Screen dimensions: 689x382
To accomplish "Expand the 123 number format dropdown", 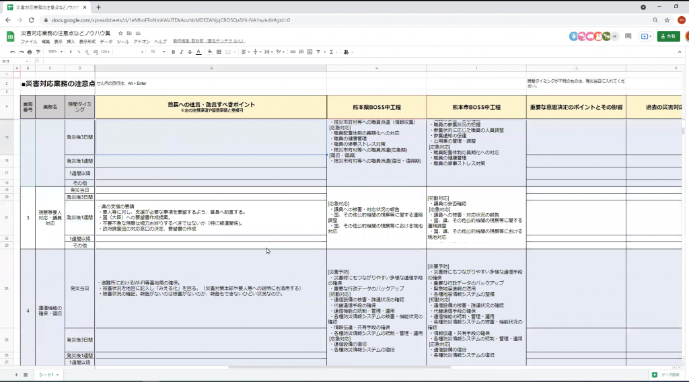I will [x=105, y=52].
